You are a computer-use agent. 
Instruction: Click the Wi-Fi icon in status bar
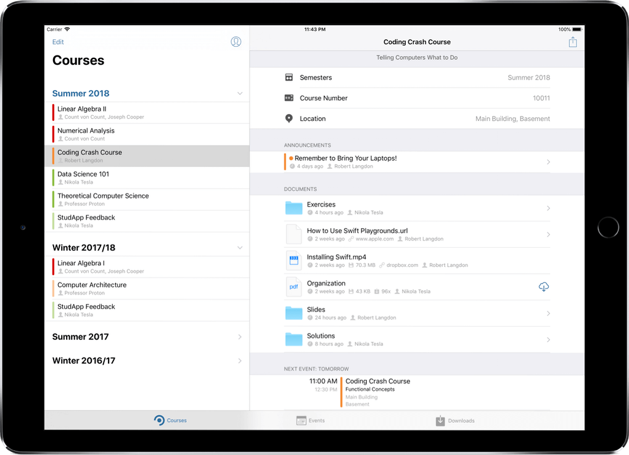pos(67,30)
